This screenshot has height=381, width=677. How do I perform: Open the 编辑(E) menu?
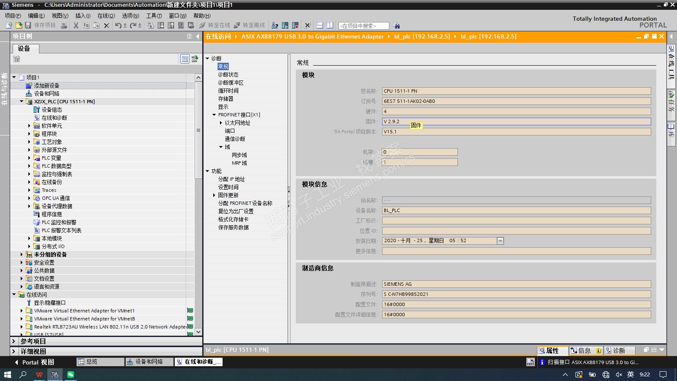click(x=36, y=16)
